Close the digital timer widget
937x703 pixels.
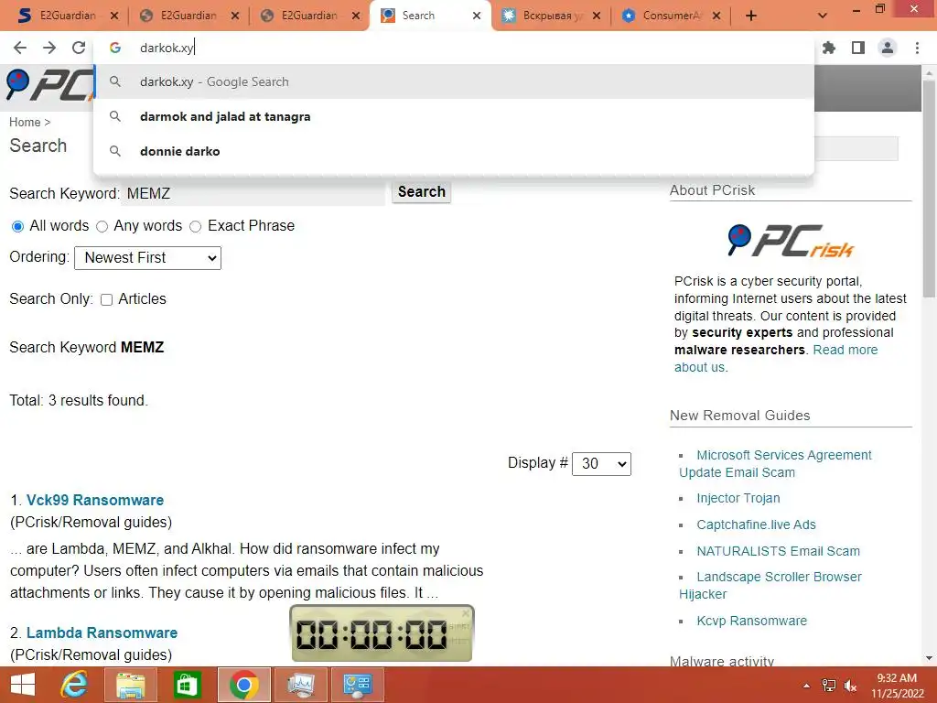(x=466, y=613)
